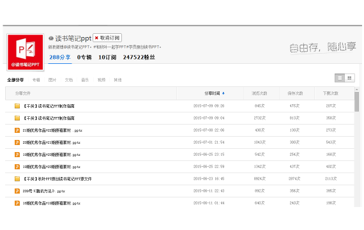The width and height of the screenshot is (364, 230).
Task: Open 【干货】读书笔记PPT制作指南 shared at 09:04
Action: point(49,118)
